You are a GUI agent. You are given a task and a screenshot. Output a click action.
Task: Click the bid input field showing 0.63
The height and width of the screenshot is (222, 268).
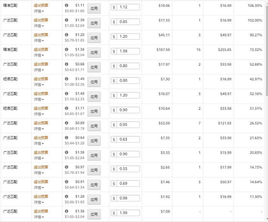pyautogui.click(x=128, y=139)
